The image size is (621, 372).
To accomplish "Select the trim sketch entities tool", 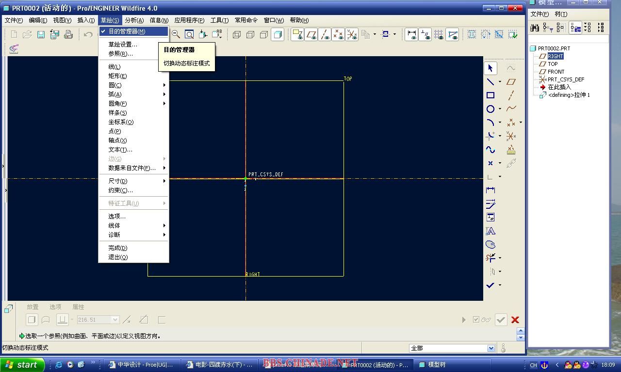I will [x=490, y=258].
